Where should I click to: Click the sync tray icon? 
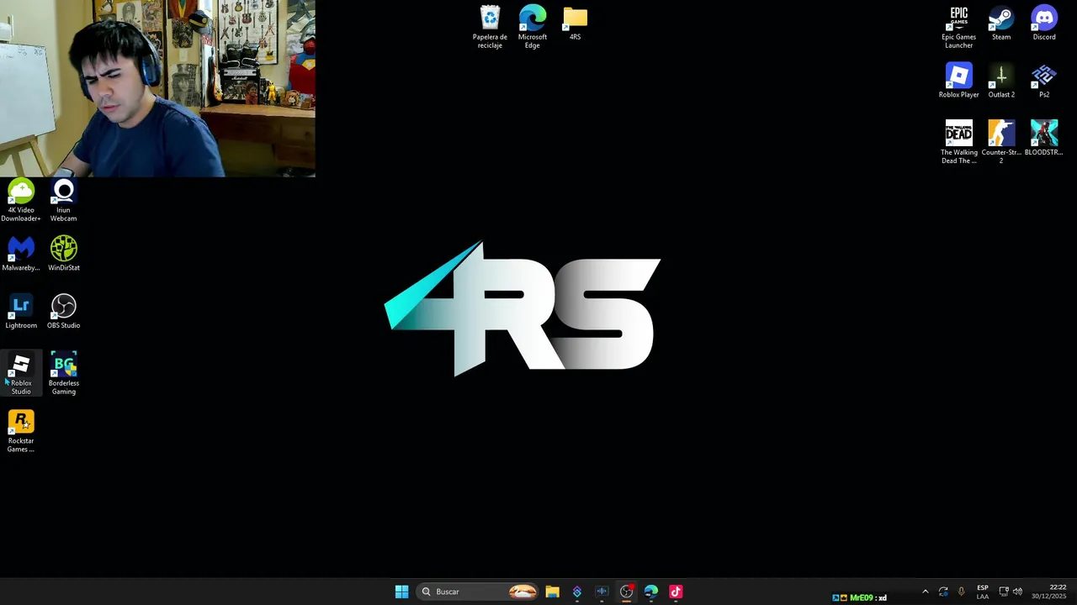[943, 592]
